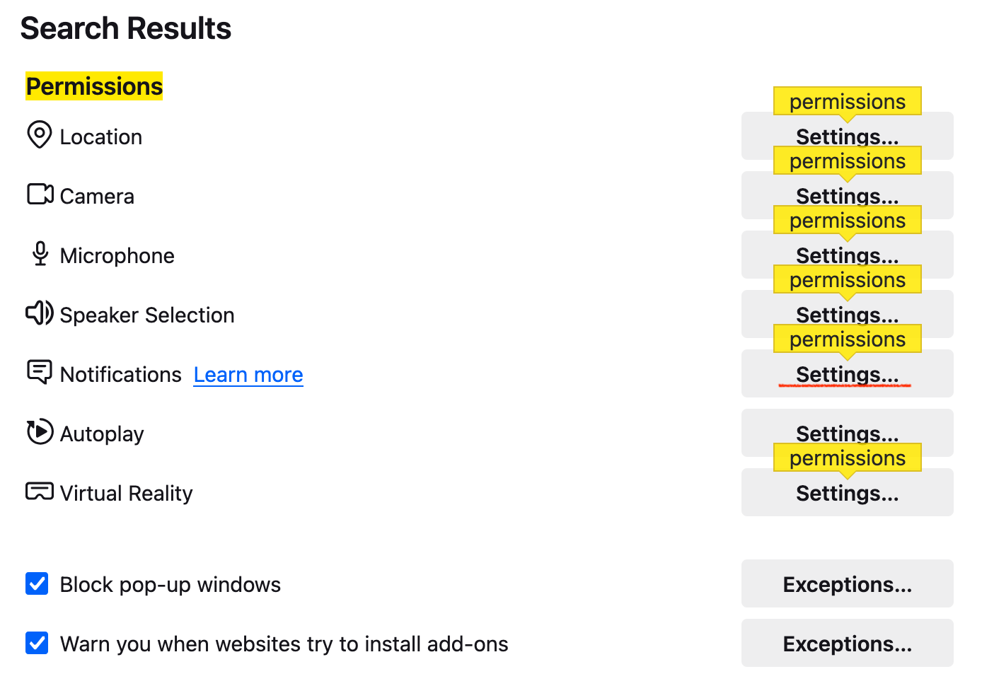This screenshot has height=686, width=982.
Task: Click the Speaker Selection icon
Action: pyautogui.click(x=40, y=313)
